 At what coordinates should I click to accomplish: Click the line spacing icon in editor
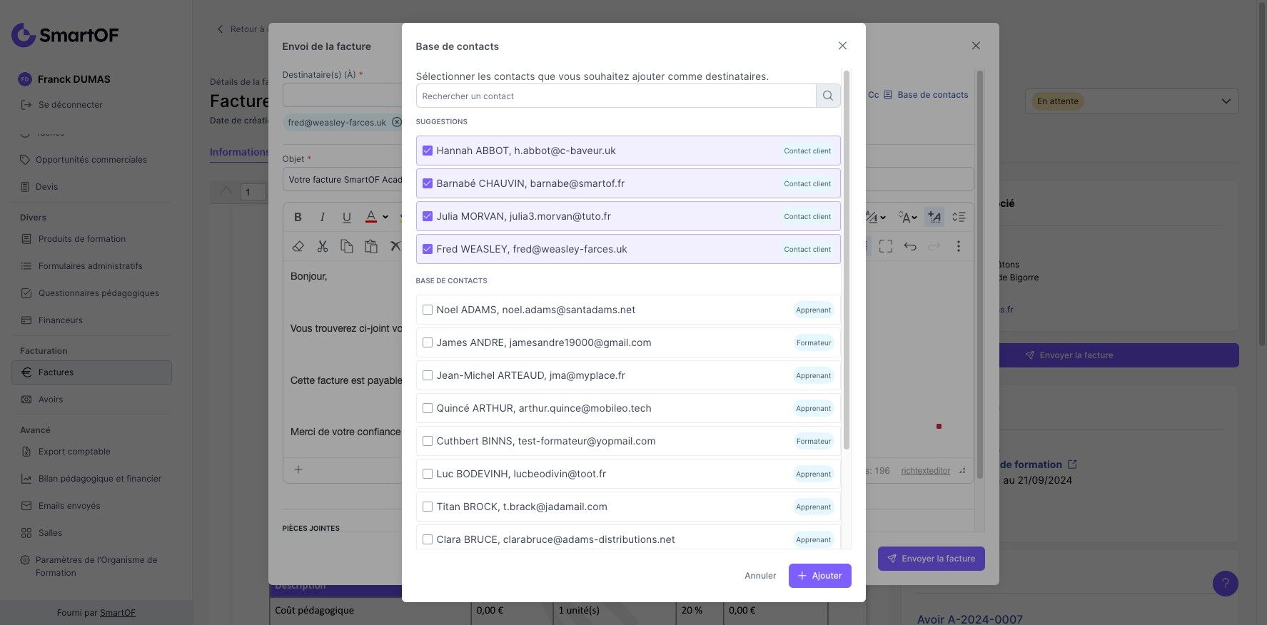[x=959, y=217]
